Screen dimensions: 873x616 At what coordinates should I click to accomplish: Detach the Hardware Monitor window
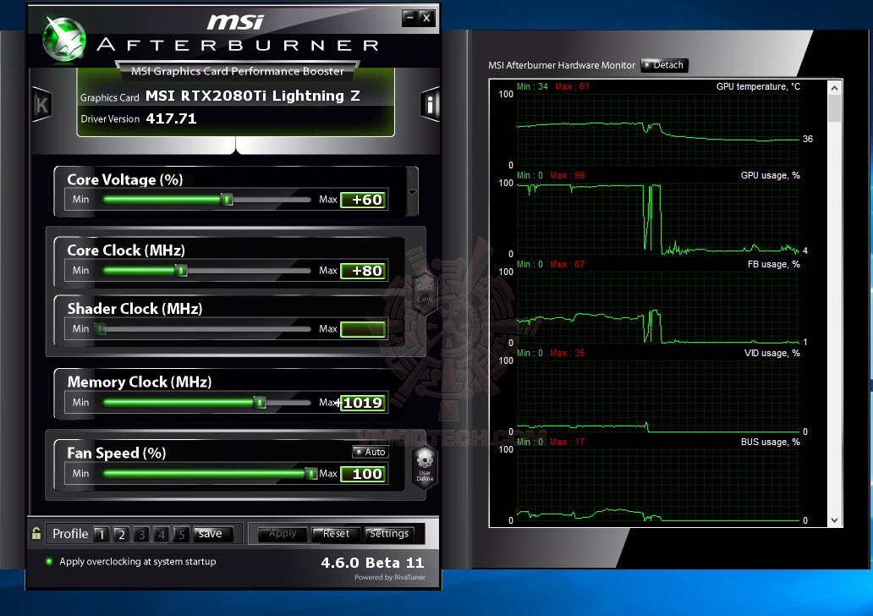point(665,65)
